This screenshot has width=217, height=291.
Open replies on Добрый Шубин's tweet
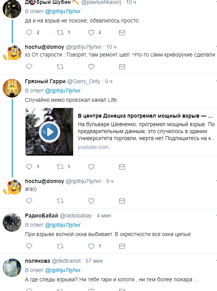(x=29, y=33)
